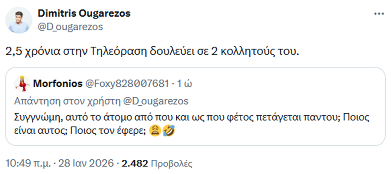Select the main tweet text
This screenshot has width=391, height=174.
pyautogui.click(x=153, y=51)
